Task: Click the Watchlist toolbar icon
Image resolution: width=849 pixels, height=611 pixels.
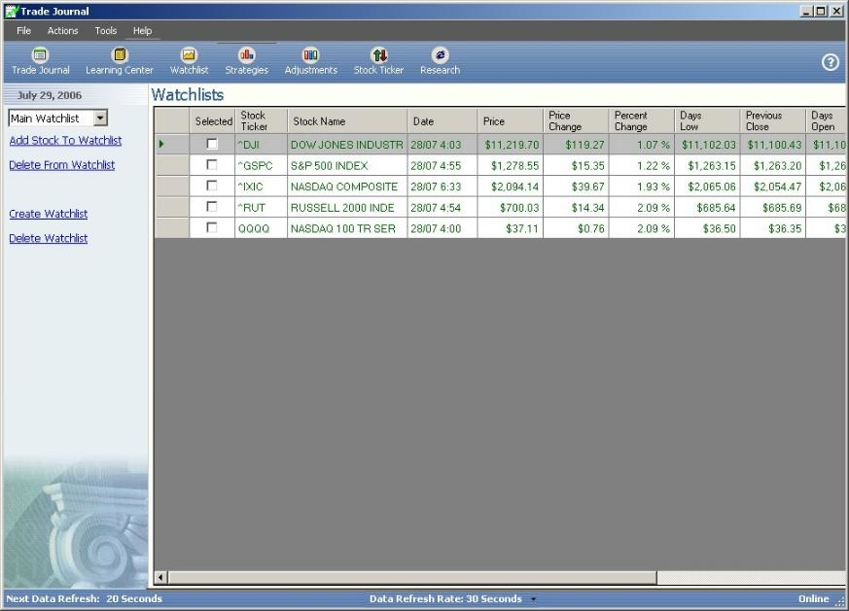Action: tap(189, 55)
